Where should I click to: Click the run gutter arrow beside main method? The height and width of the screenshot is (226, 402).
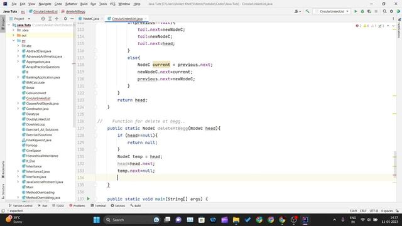click(88, 199)
